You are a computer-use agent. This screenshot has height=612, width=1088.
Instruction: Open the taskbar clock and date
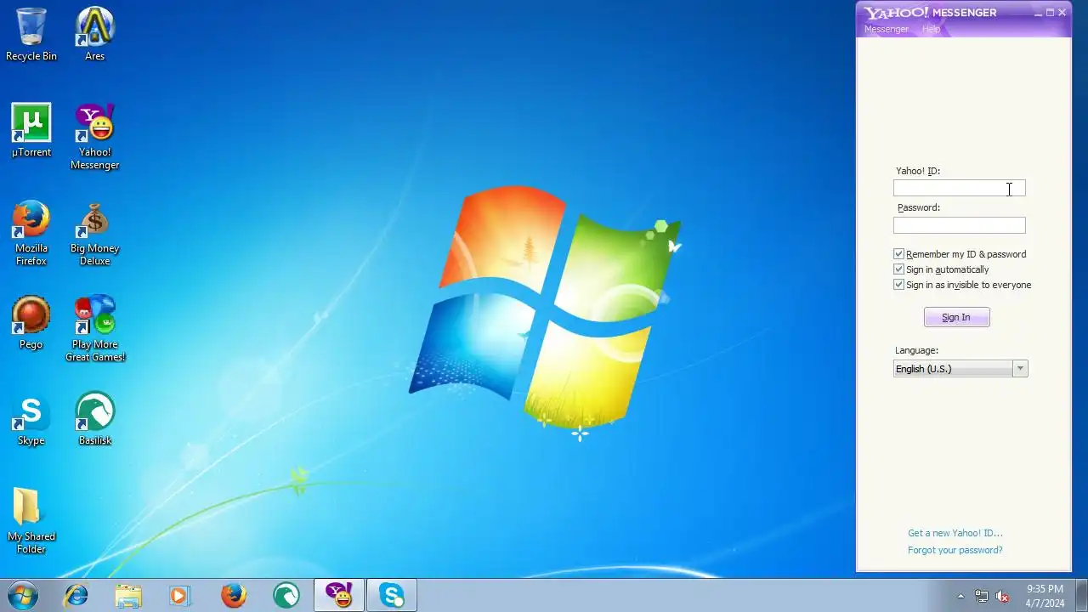tap(1045, 595)
